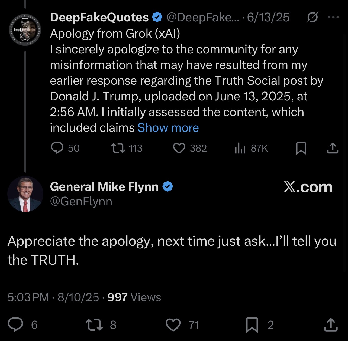The width and height of the screenshot is (348, 341).
Task: Like the DeepFakeQuotes post
Action: 179,148
